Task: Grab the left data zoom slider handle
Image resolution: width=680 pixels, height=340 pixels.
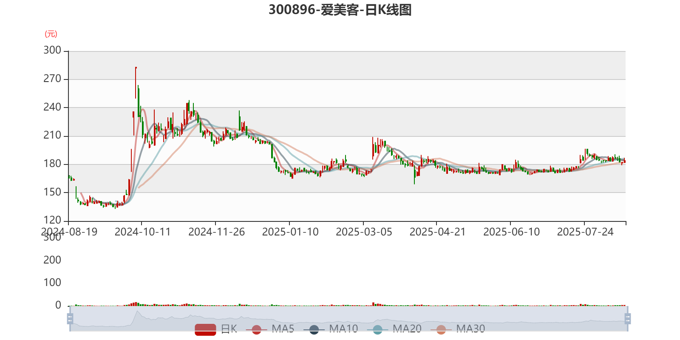Action: point(70,319)
